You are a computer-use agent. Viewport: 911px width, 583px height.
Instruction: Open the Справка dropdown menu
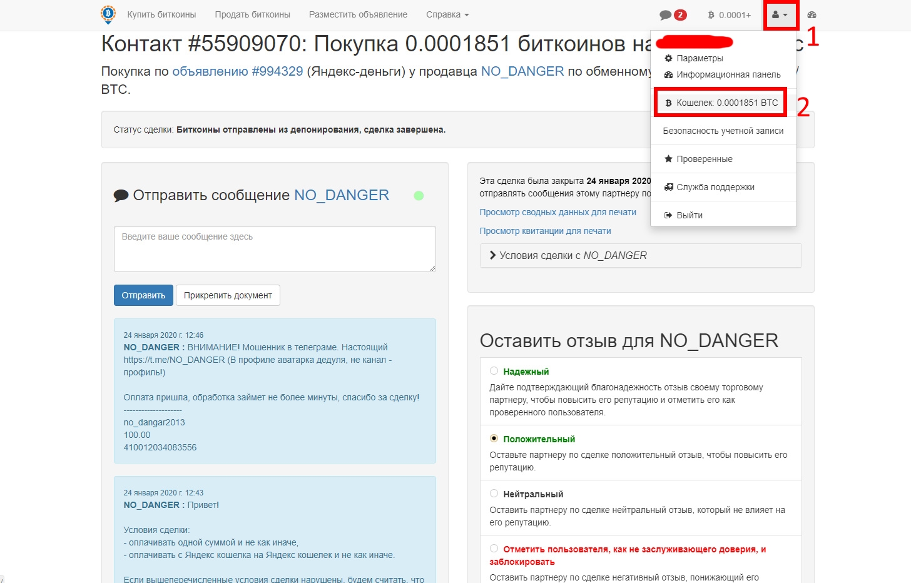point(447,14)
